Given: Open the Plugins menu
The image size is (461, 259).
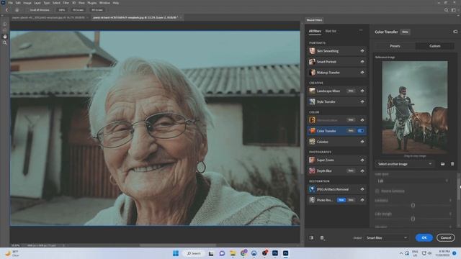Looking at the screenshot, I should (91, 3).
